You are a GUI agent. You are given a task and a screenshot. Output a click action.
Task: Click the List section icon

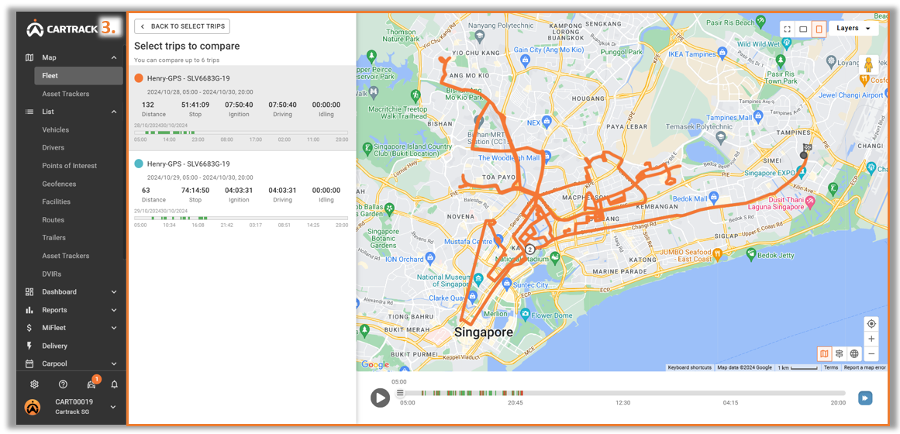(29, 112)
